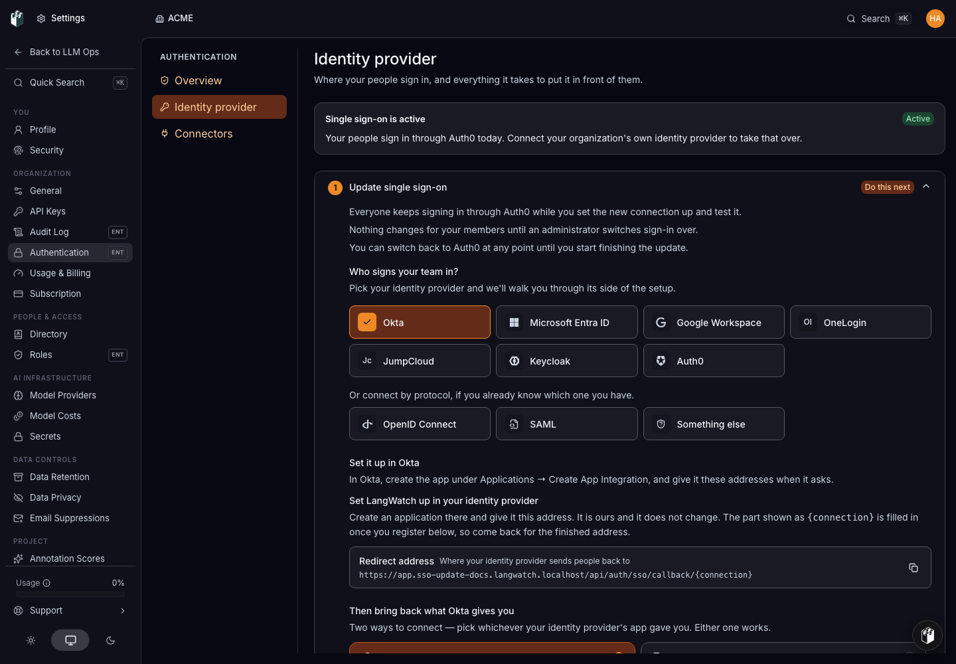Click the Connectors plug icon
This screenshot has width=956, height=664.
tap(165, 133)
